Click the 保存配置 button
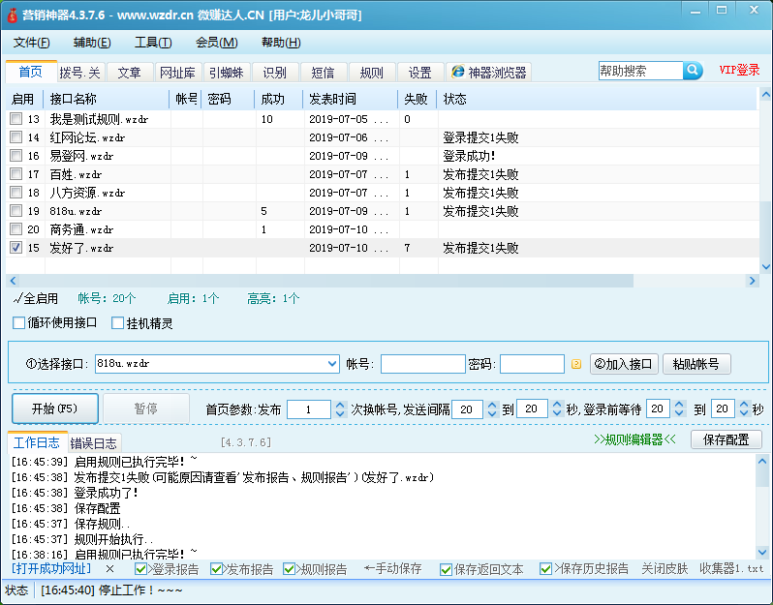773x605 pixels. point(726,439)
